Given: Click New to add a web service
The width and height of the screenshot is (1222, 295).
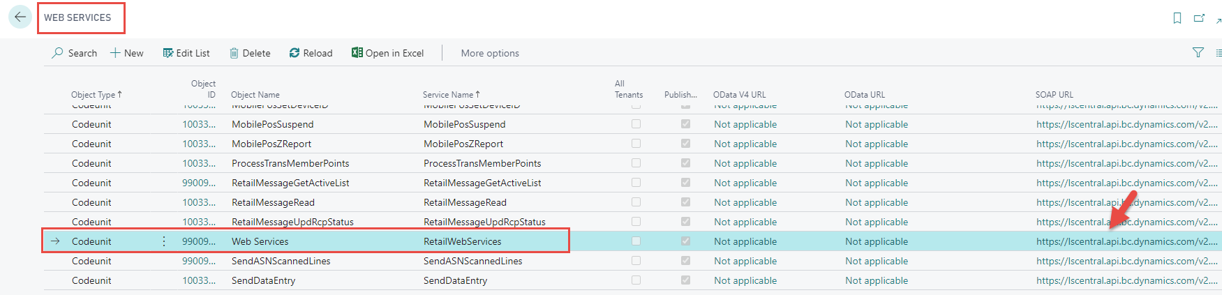Looking at the screenshot, I should 127,53.
